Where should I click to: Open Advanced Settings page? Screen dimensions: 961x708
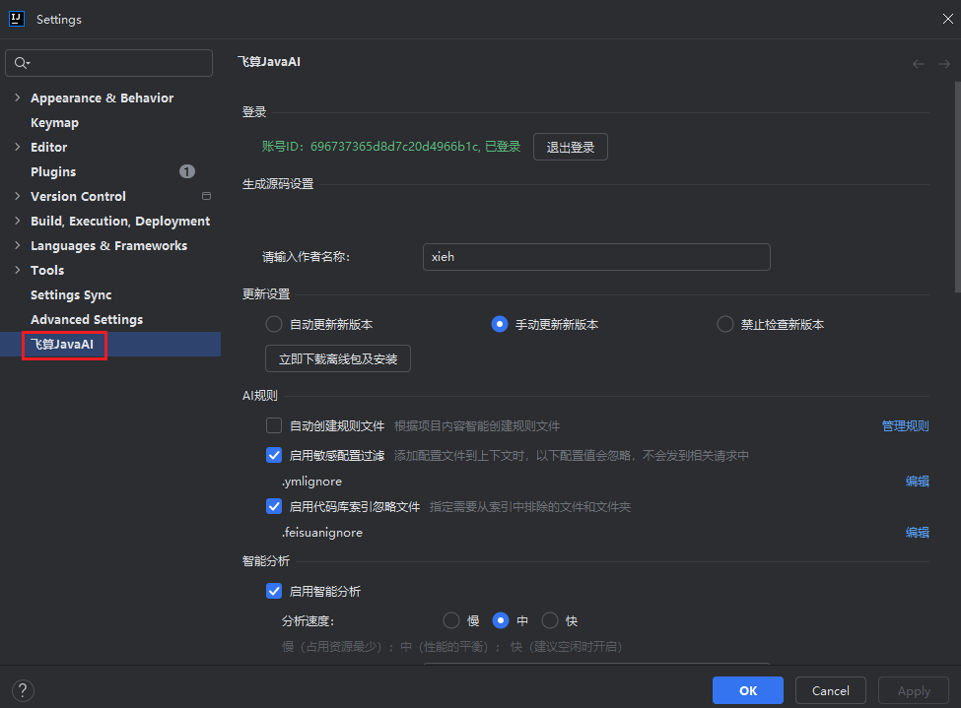coord(87,319)
